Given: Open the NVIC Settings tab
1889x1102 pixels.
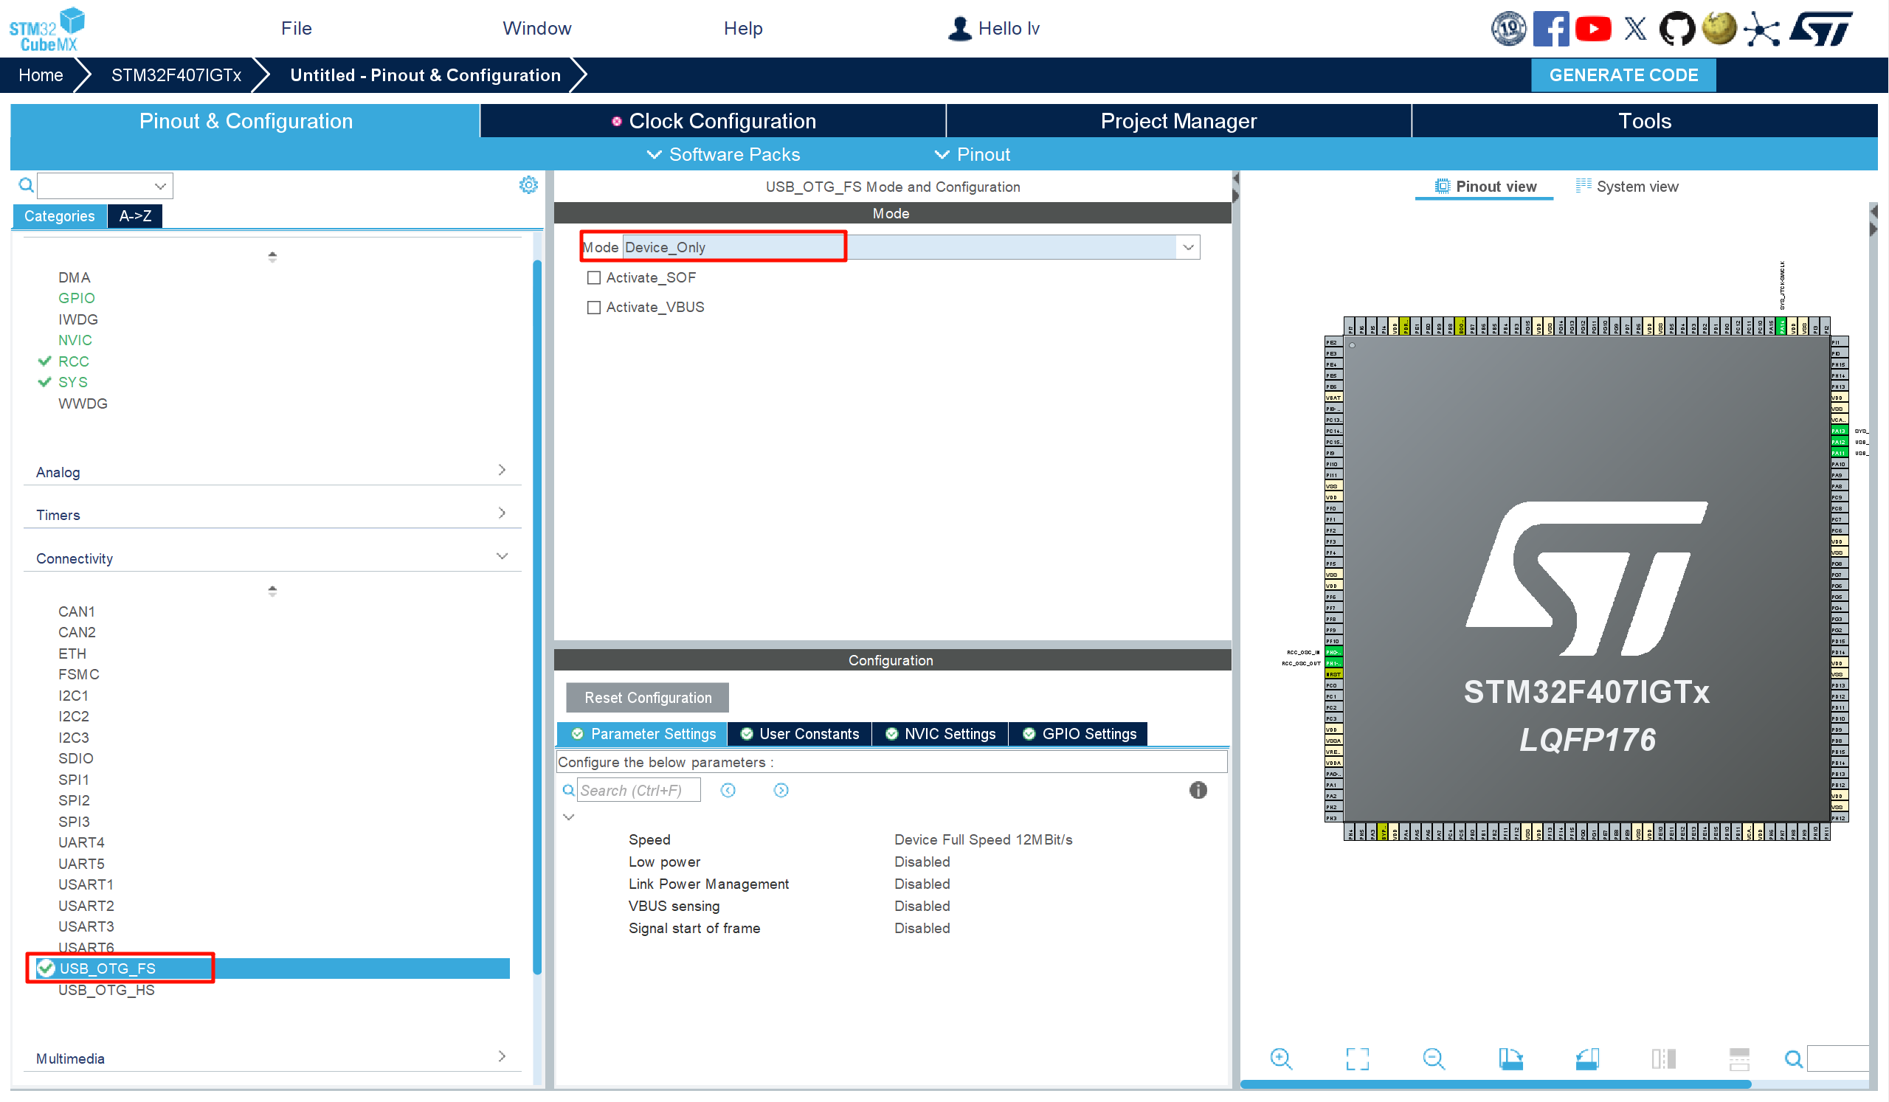Looking at the screenshot, I should 940,734.
